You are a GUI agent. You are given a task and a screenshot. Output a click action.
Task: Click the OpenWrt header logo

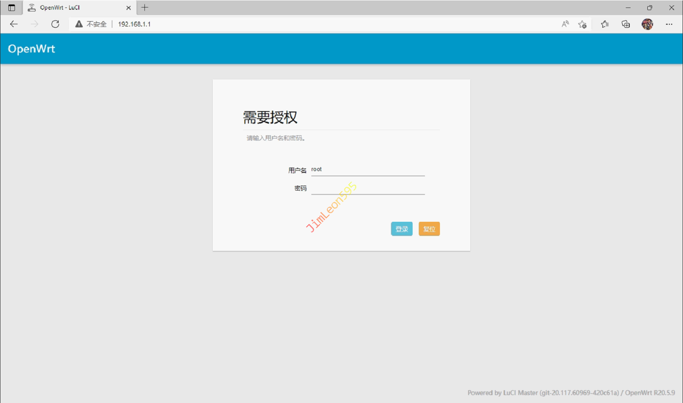click(31, 49)
